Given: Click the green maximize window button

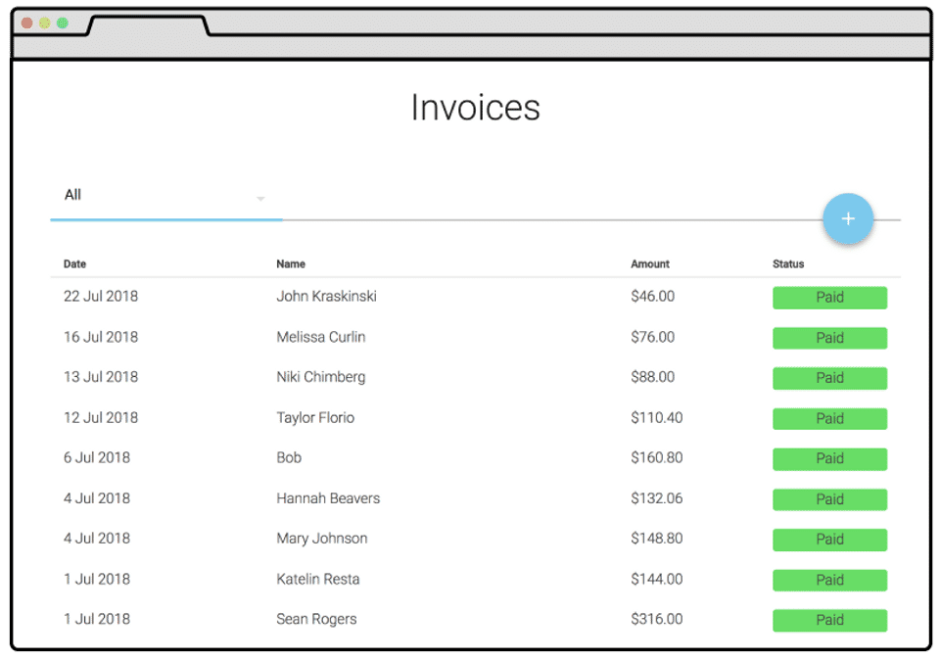Looking at the screenshot, I should [63, 23].
